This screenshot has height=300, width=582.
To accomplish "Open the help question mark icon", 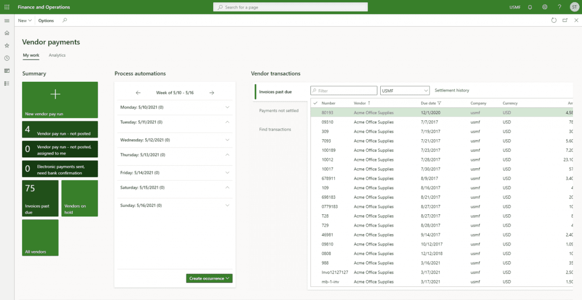I will click(559, 7).
